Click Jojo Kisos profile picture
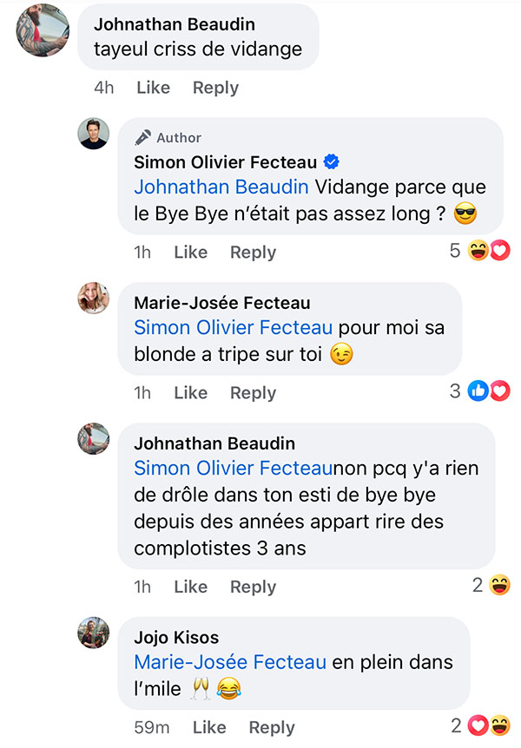 click(94, 633)
